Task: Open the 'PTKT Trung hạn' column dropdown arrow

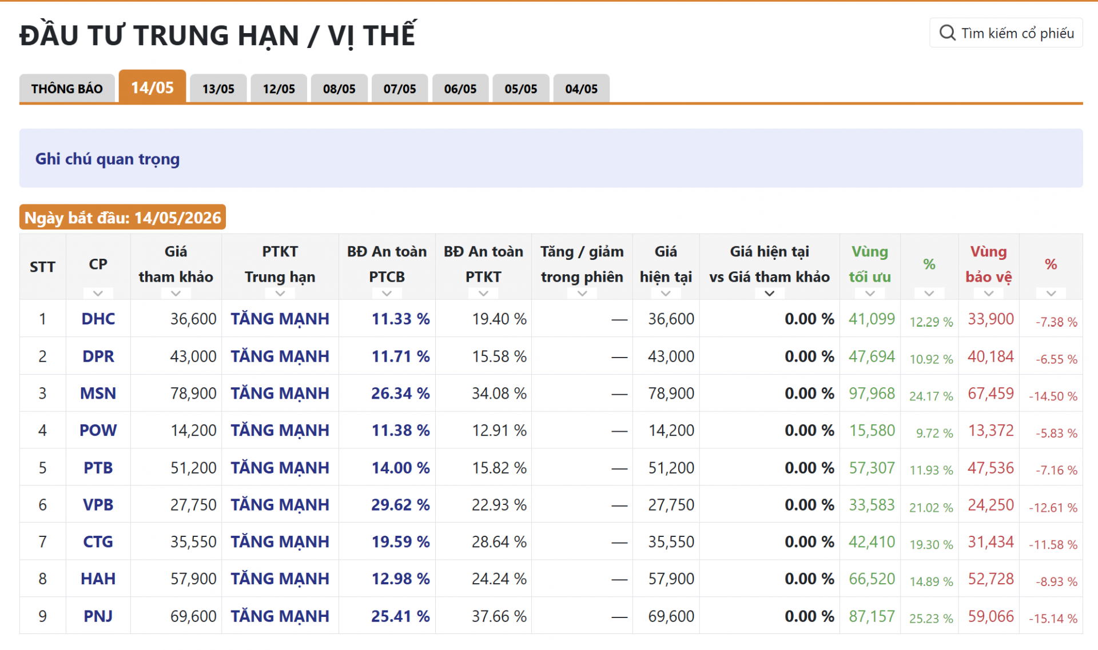Action: 280,294
